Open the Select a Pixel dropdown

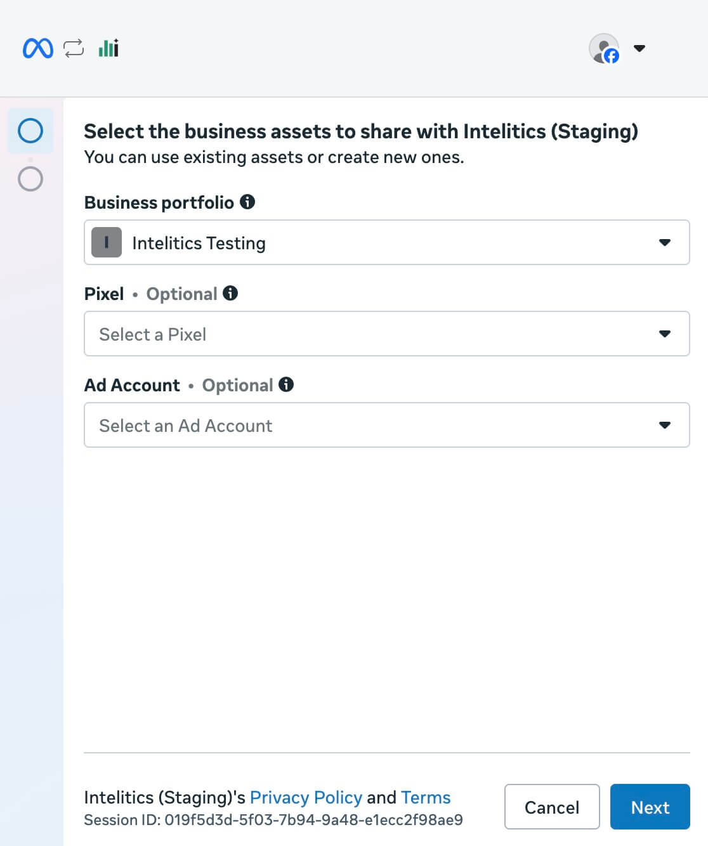[387, 334]
